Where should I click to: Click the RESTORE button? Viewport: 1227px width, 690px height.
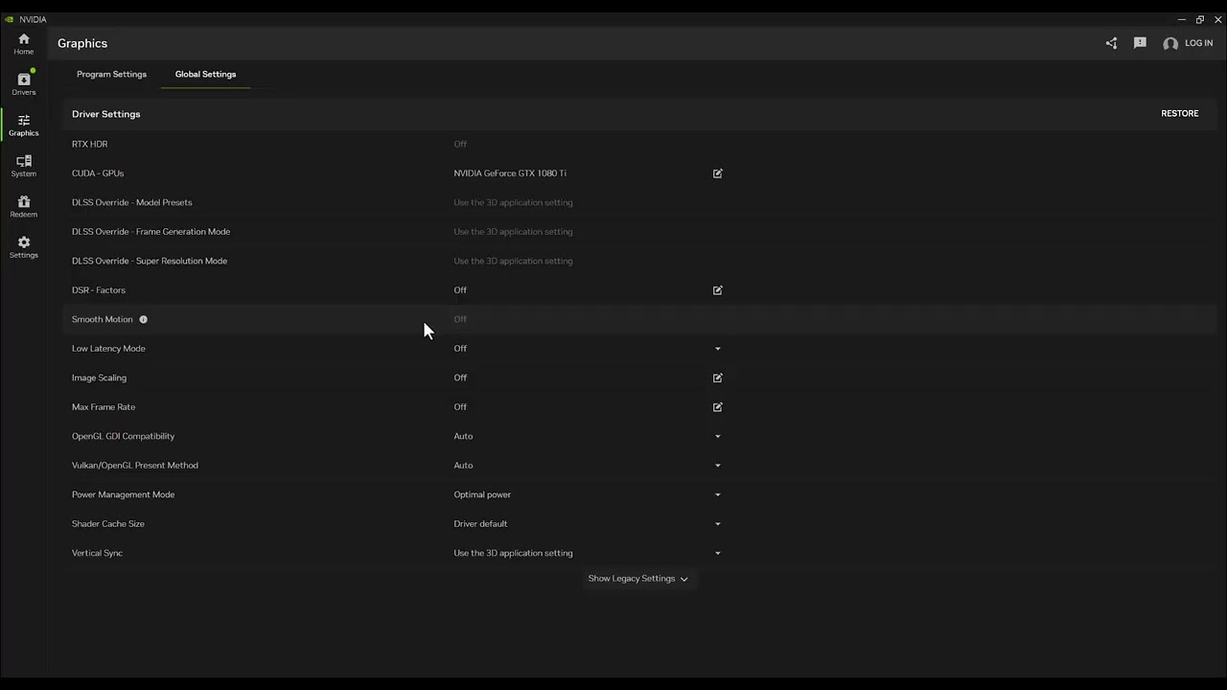[1180, 114]
